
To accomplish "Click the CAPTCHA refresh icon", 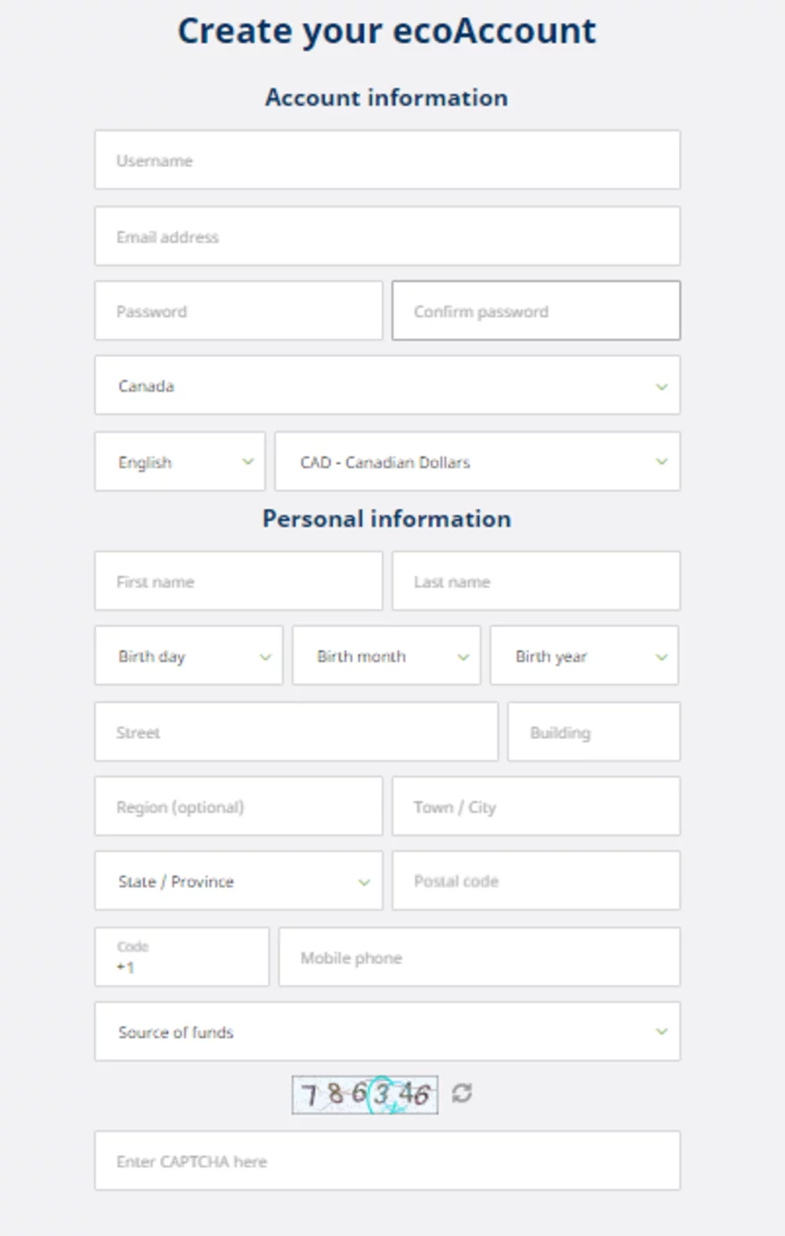I will click(461, 1093).
